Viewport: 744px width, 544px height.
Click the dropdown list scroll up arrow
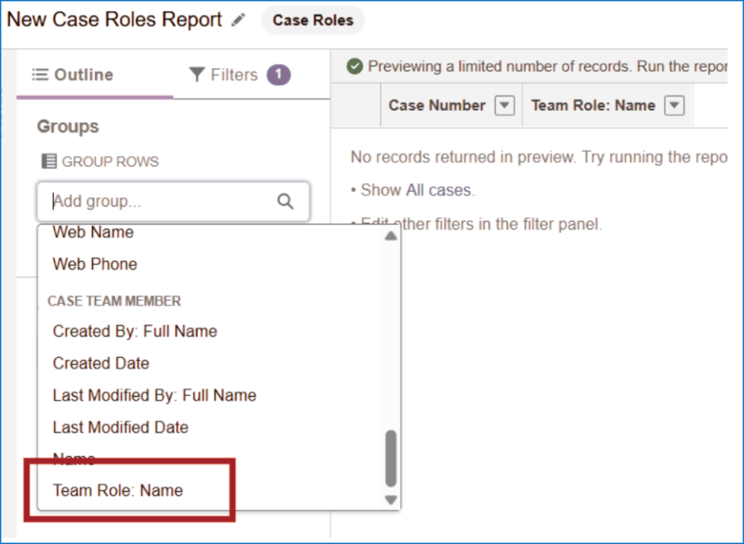391,236
